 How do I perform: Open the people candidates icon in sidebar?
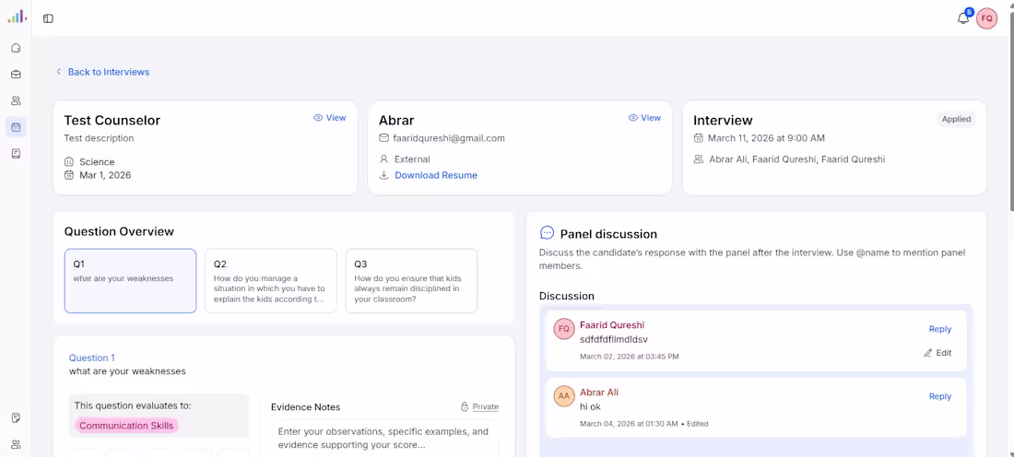click(x=17, y=100)
